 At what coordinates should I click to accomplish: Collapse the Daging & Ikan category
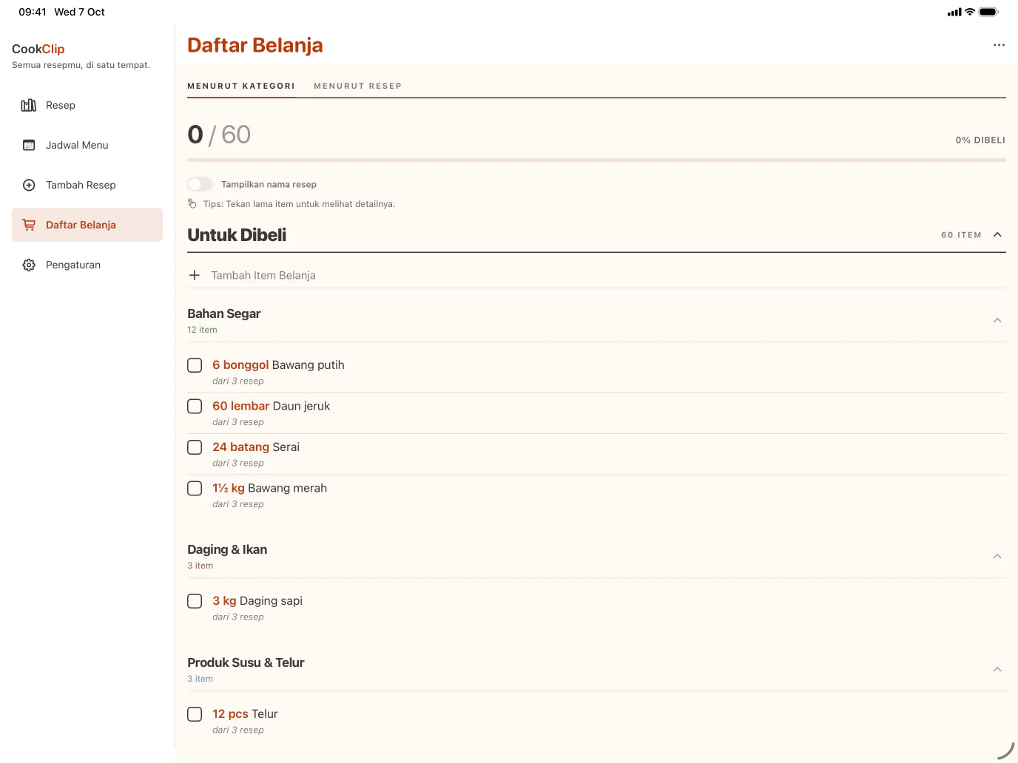pos(997,556)
